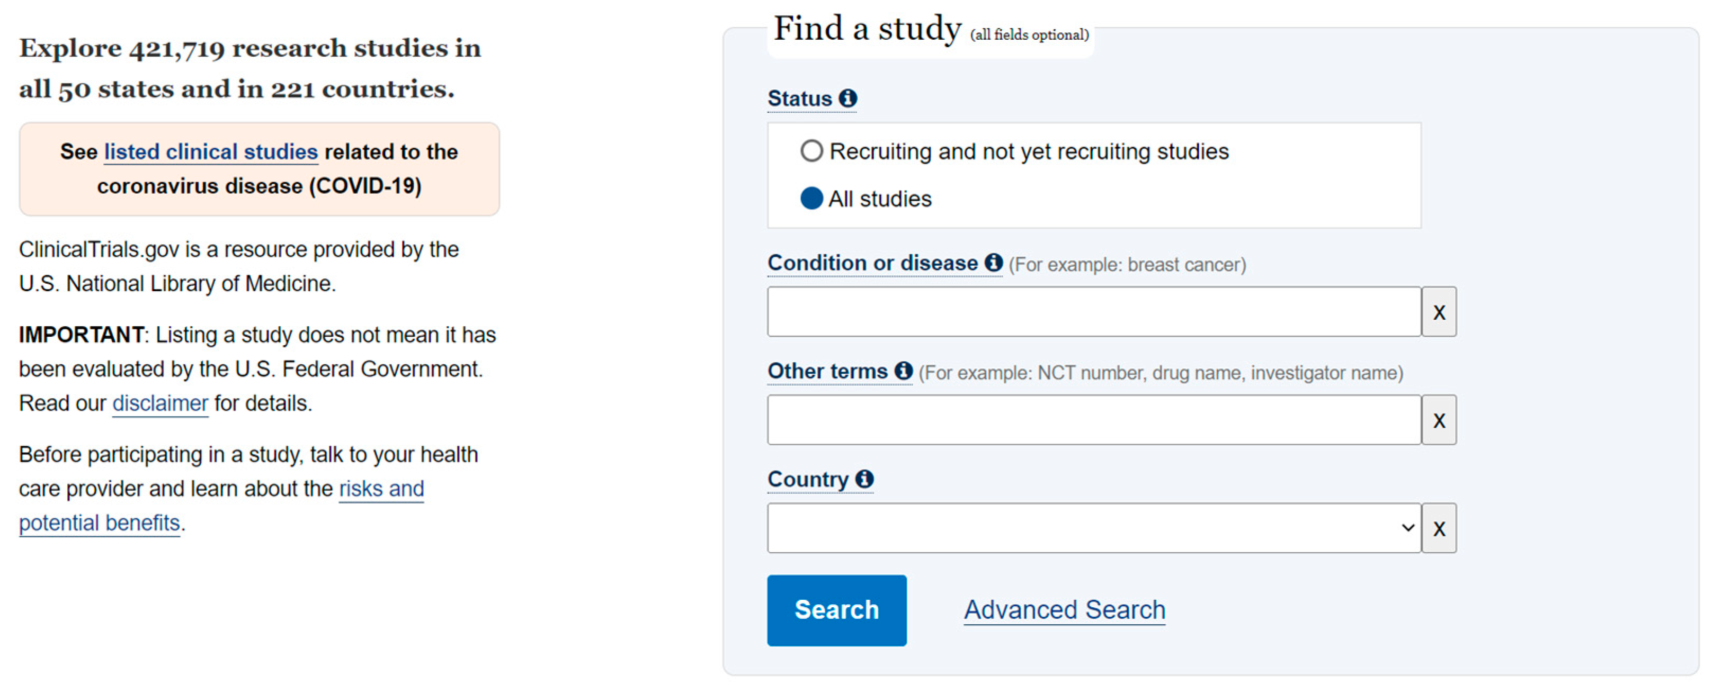Screen dimensions: 1713x693
Task: Open the Condition or disease info icon
Action: pyautogui.click(x=993, y=263)
